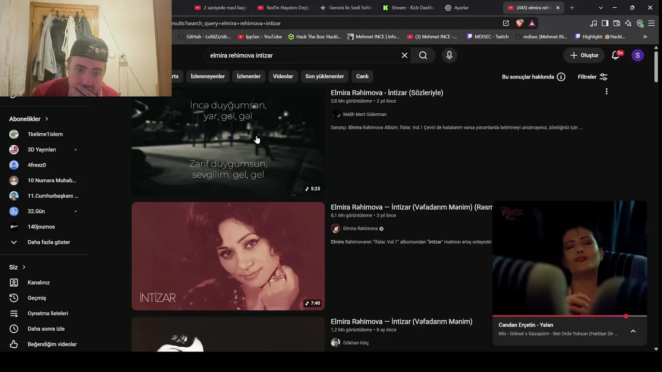
Task: Open the GitHub - LuNiZz bookmark
Action: (x=205, y=37)
